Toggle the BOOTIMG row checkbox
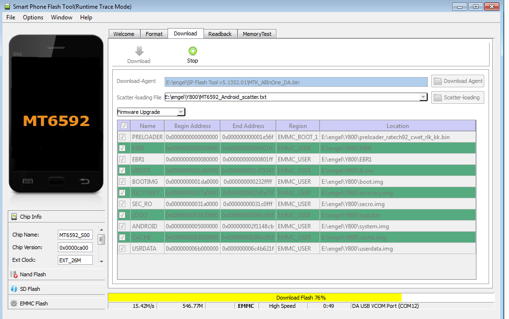The image size is (509, 319). [x=122, y=182]
